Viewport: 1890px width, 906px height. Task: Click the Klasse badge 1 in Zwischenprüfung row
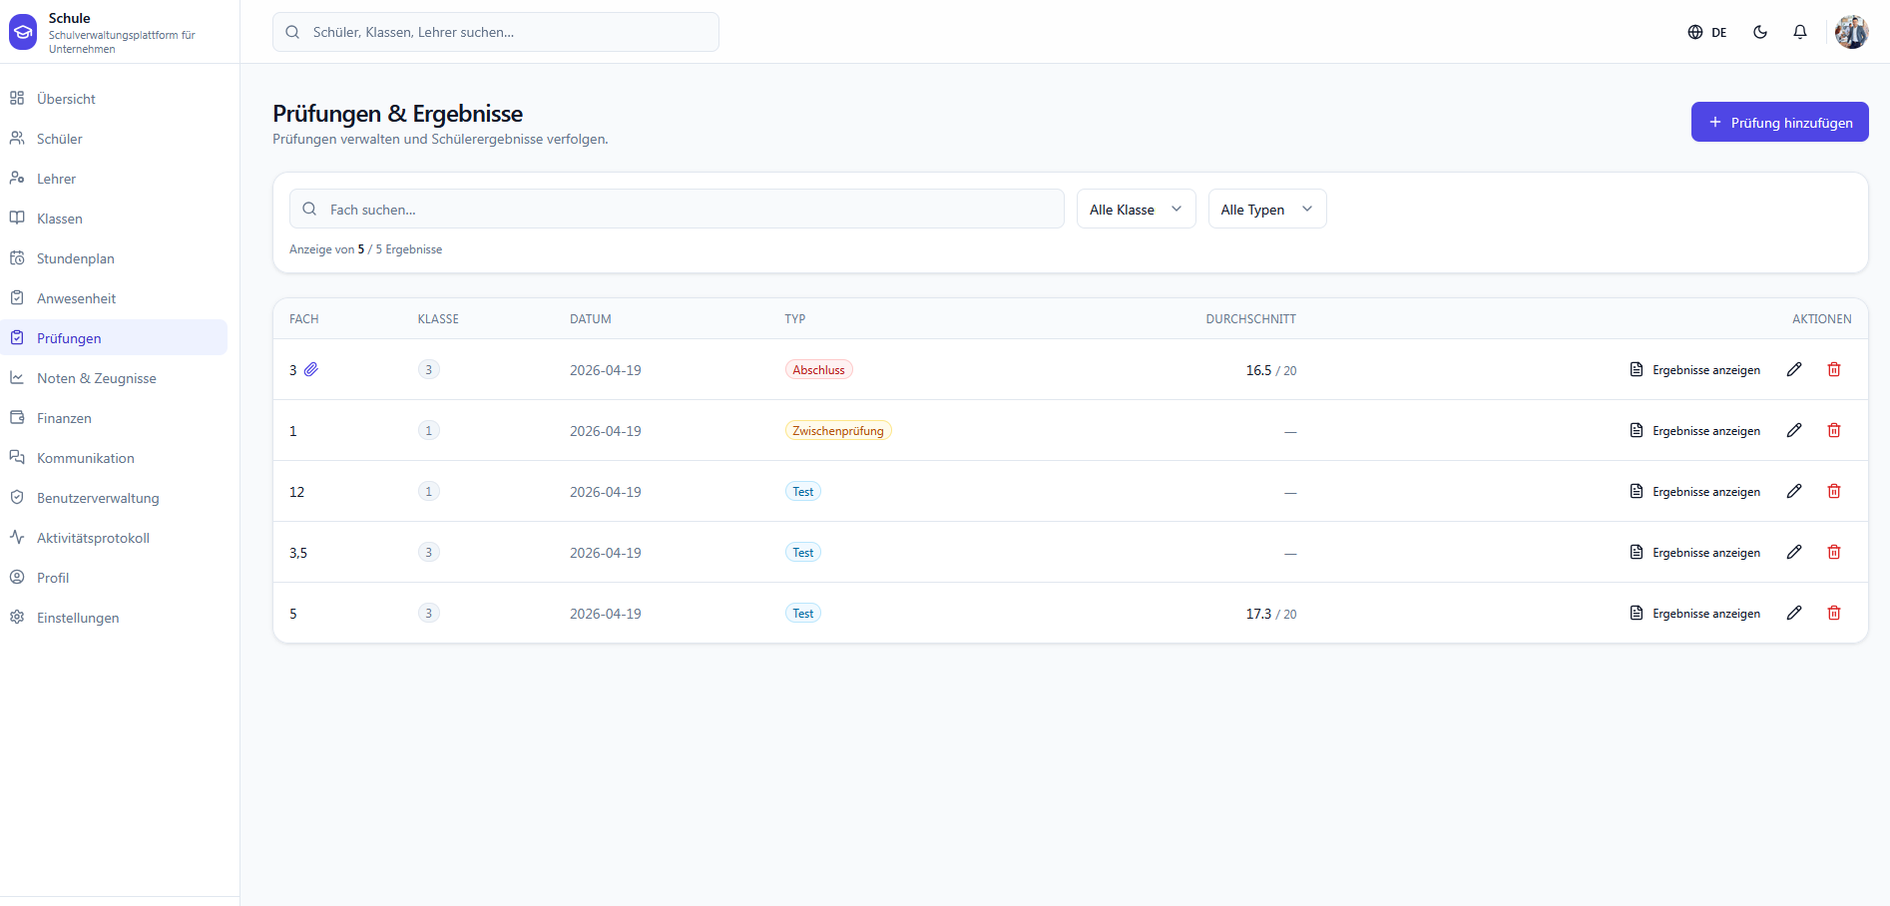[x=429, y=431]
